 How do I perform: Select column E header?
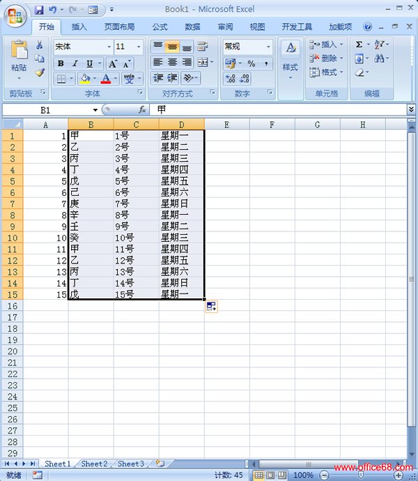coord(227,125)
